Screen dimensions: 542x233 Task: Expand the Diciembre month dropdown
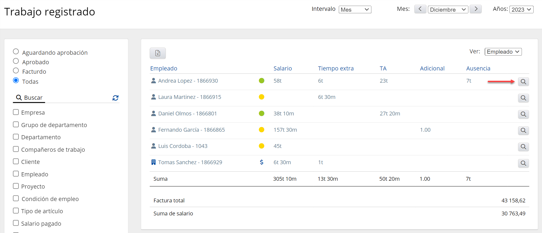448,9
